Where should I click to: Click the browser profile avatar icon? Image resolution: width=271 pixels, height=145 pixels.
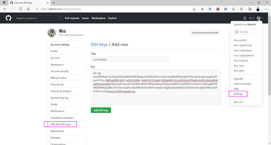click(258, 9)
